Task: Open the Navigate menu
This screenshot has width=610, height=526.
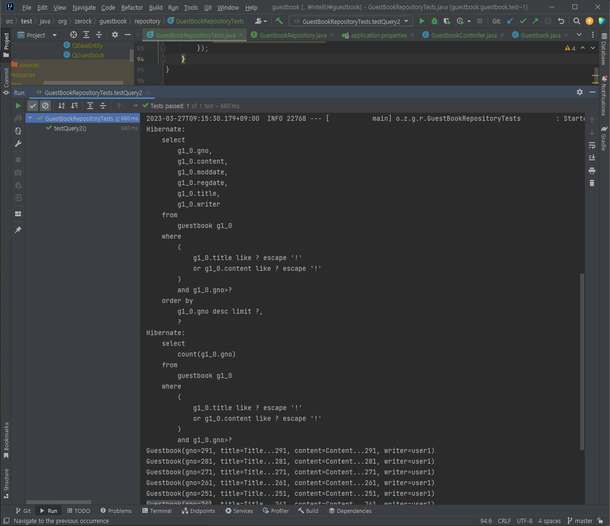Action: 84,7
